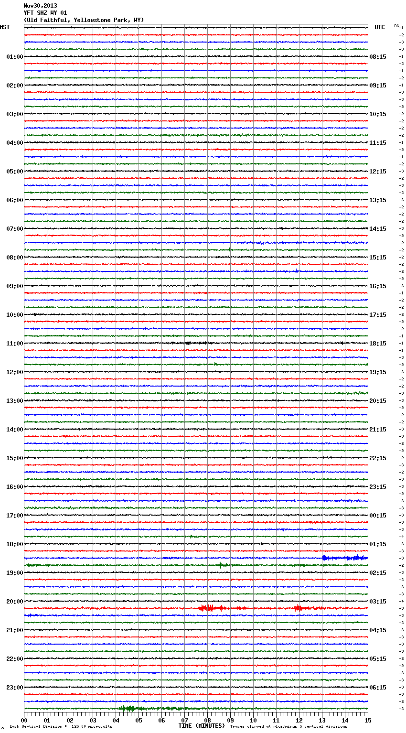Select the 02:00 MST time label

coord(15,86)
